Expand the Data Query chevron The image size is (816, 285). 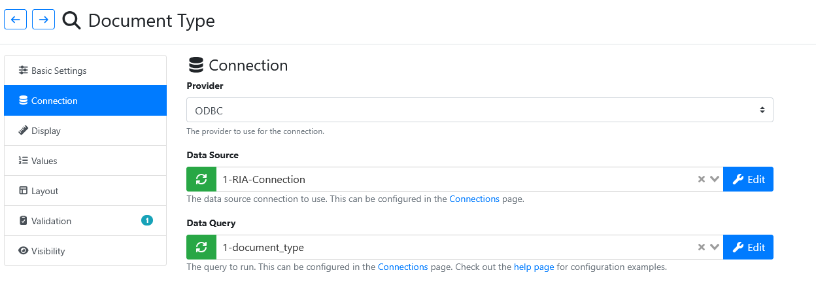click(x=715, y=247)
